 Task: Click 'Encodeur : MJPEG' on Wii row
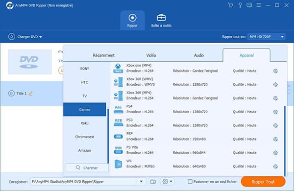pos(141,167)
